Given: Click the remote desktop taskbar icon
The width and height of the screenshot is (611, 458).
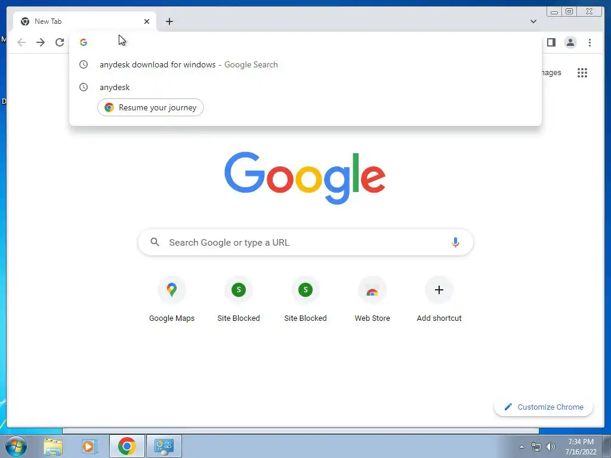Looking at the screenshot, I should [x=163, y=446].
